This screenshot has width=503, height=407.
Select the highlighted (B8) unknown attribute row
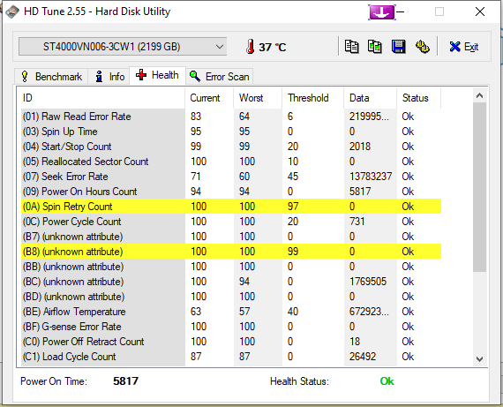(231, 252)
